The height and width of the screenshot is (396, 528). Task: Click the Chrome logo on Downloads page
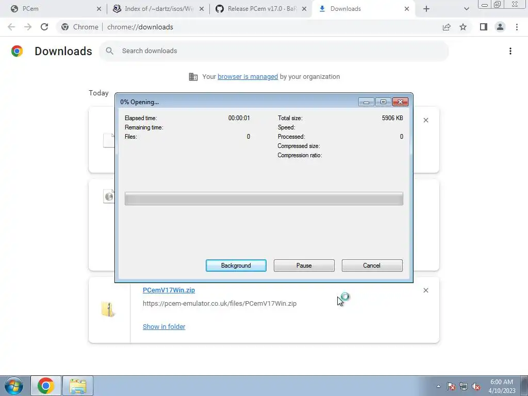click(x=17, y=51)
